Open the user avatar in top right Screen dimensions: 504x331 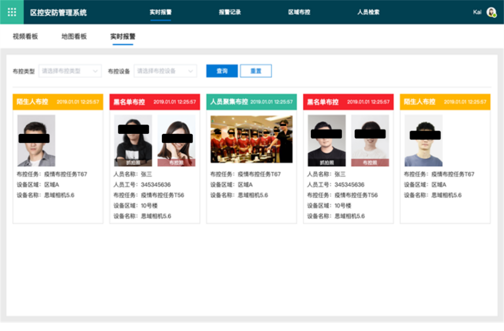491,12
